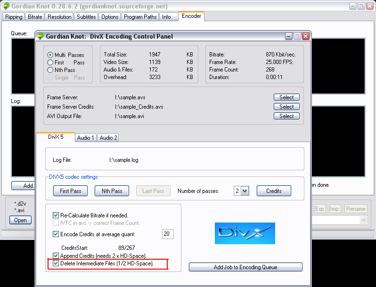Expand the combo box under Exp. and Rename
The image size is (376, 287).
click(x=364, y=220)
